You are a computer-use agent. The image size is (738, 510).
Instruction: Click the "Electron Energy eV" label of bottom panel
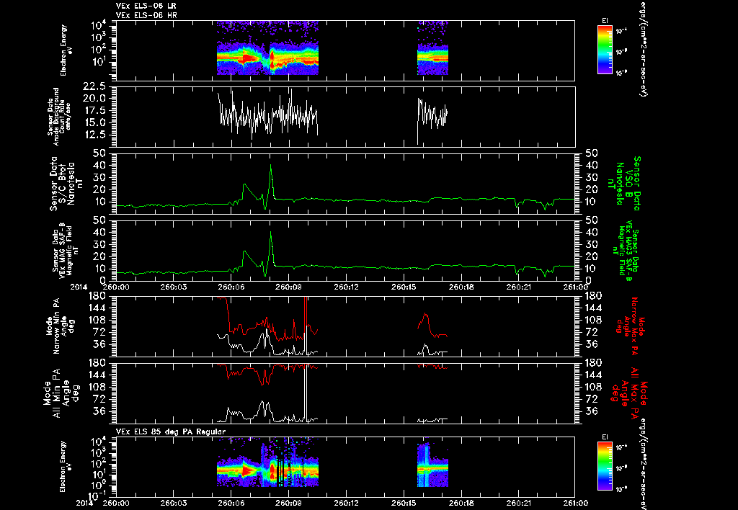67,467
